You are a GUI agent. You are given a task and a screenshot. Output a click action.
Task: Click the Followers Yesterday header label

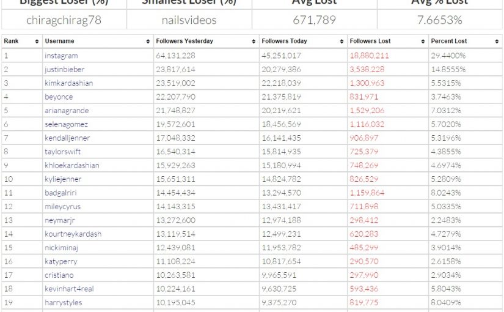(184, 41)
